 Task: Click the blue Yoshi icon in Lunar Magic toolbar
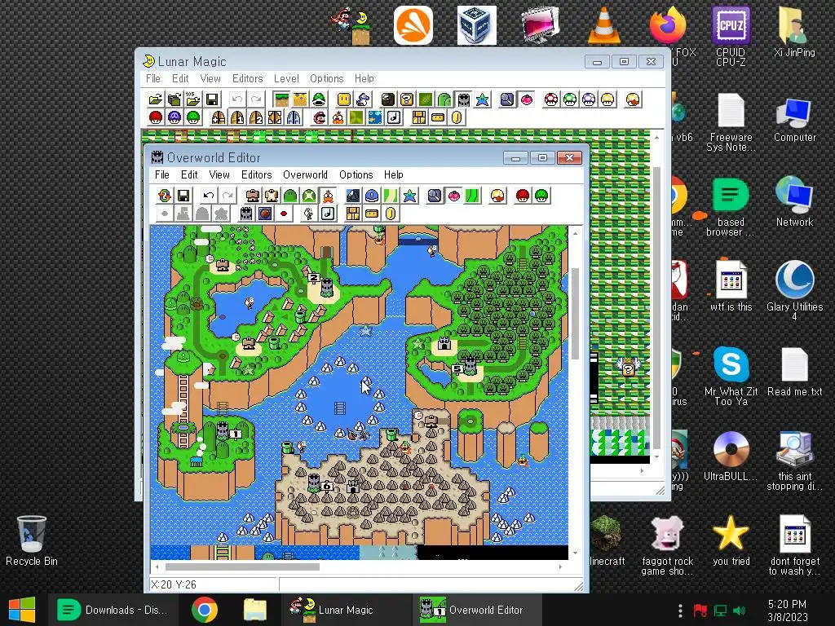tap(363, 99)
